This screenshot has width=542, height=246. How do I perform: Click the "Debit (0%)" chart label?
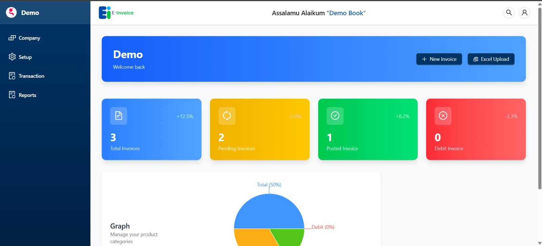tap(323, 227)
